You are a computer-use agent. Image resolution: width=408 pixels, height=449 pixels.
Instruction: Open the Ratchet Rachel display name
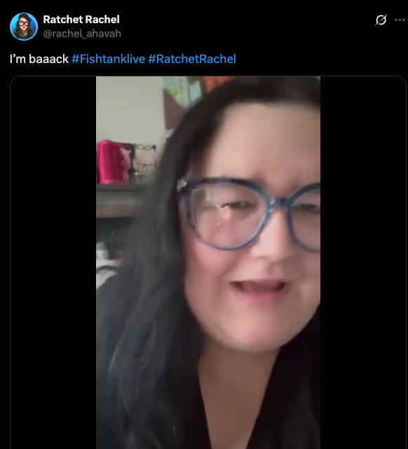[81, 20]
